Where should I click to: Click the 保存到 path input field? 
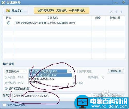point(52,96)
